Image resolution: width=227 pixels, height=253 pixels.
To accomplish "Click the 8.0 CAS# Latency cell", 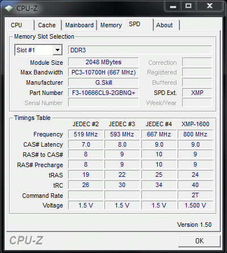I will tap(122, 144).
